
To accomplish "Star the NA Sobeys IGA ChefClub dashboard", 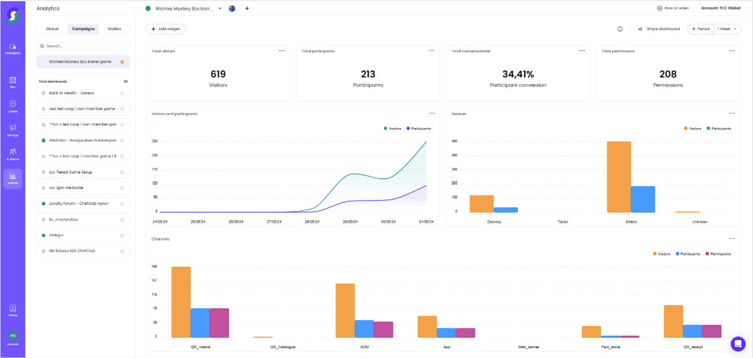I will [x=122, y=251].
